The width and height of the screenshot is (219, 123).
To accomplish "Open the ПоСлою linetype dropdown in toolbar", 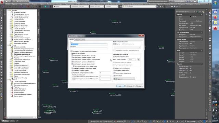I will tap(80, 6).
